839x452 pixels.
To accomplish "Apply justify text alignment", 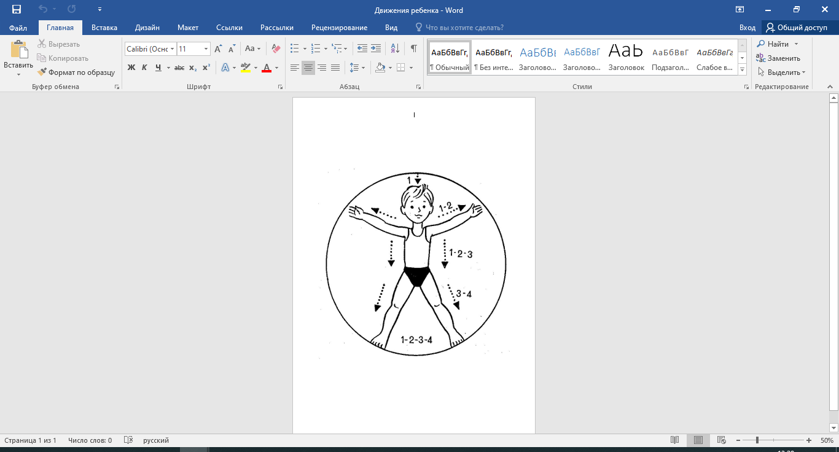I will 335,68.
